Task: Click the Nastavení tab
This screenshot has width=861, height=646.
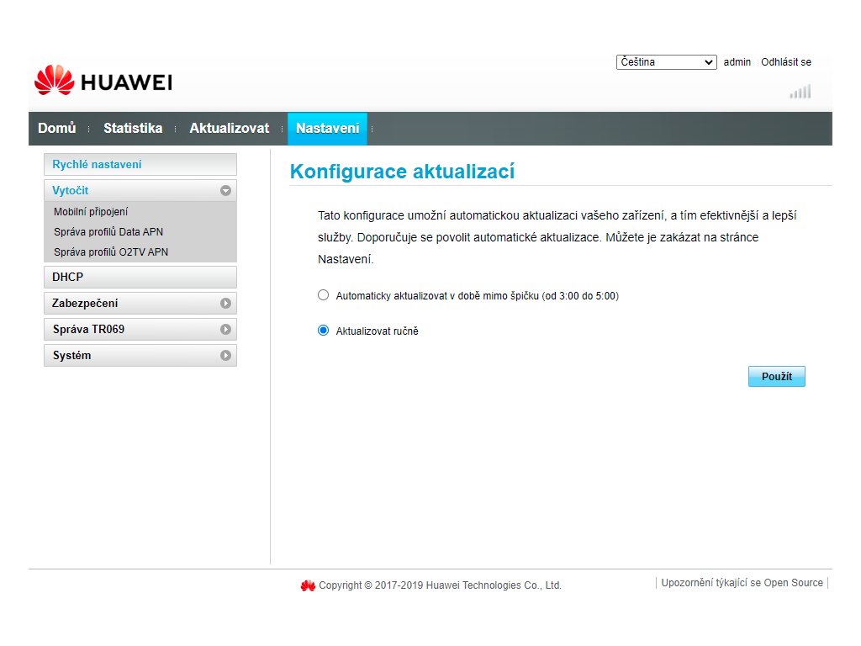Action: coord(327,129)
